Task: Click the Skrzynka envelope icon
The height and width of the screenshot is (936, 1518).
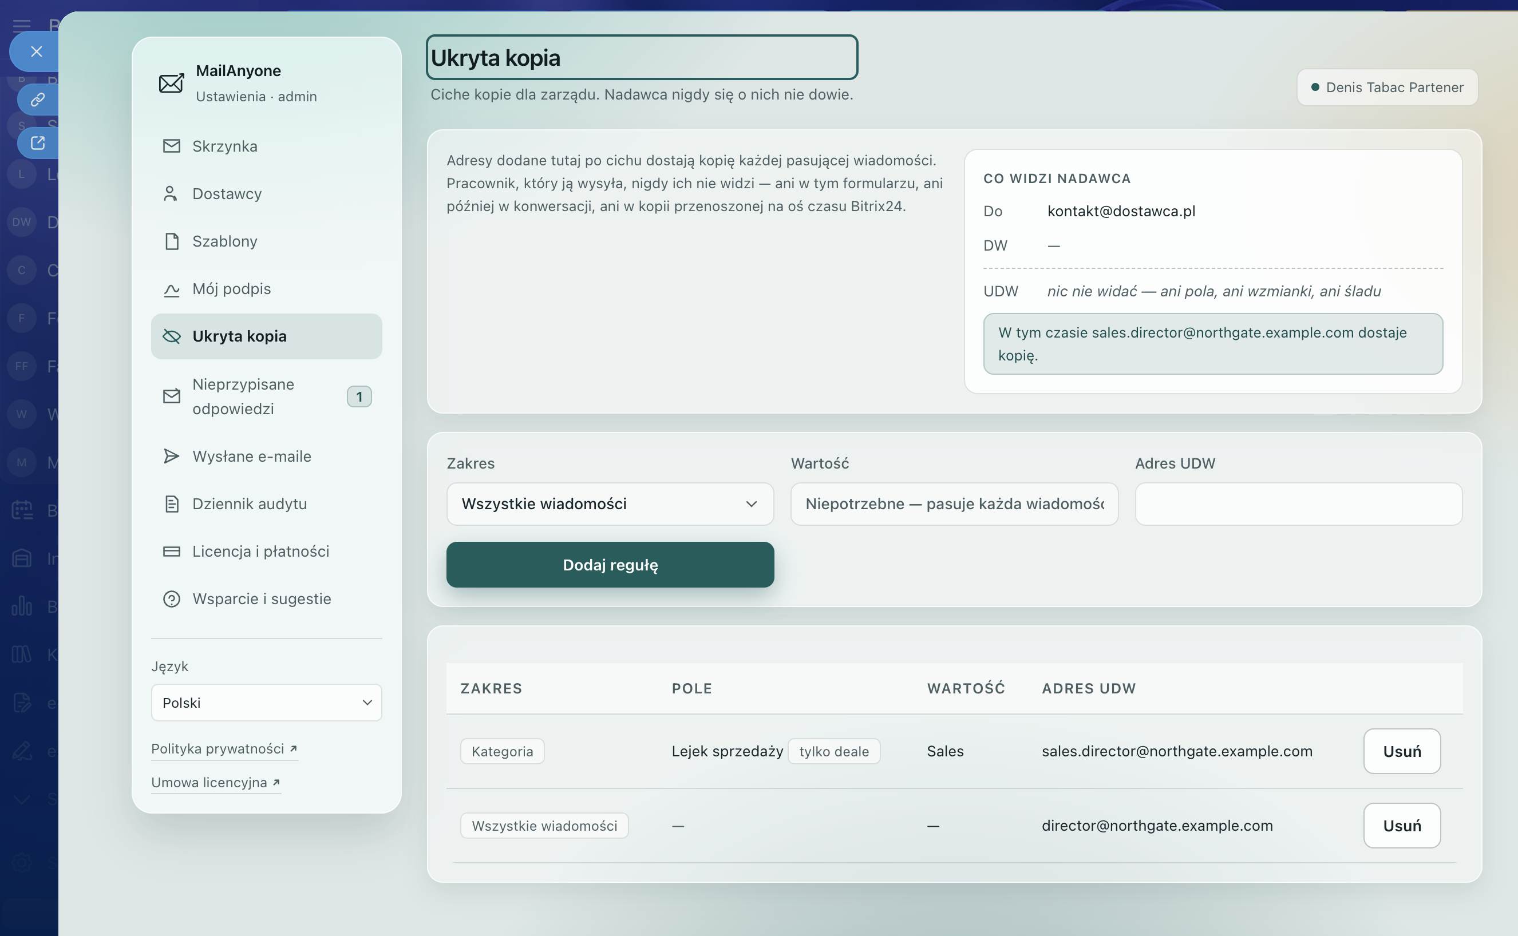Action: point(172,146)
